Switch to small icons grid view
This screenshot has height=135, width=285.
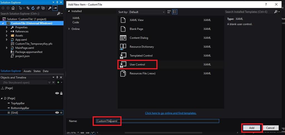point(169,12)
